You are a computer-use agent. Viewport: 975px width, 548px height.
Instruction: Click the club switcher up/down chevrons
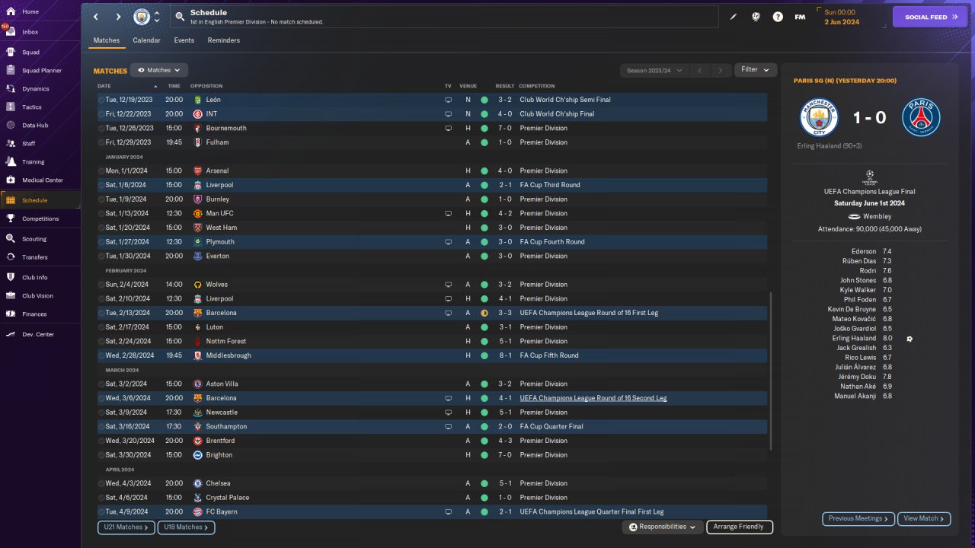157,17
